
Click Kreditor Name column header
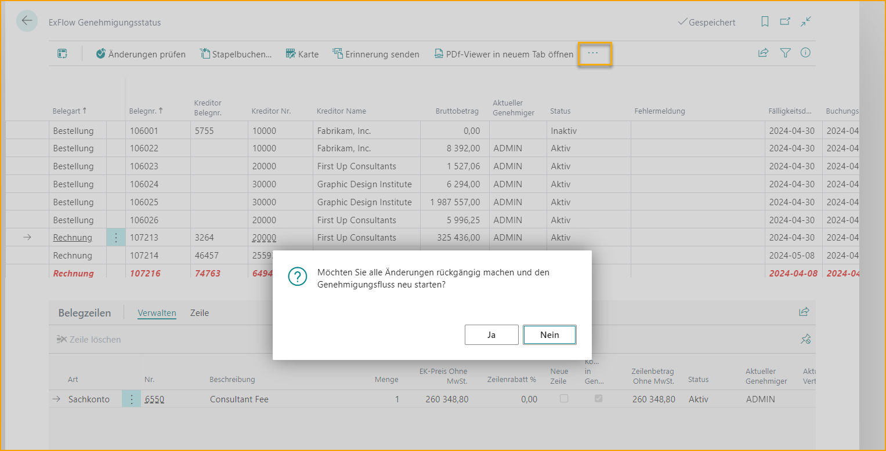coord(341,111)
